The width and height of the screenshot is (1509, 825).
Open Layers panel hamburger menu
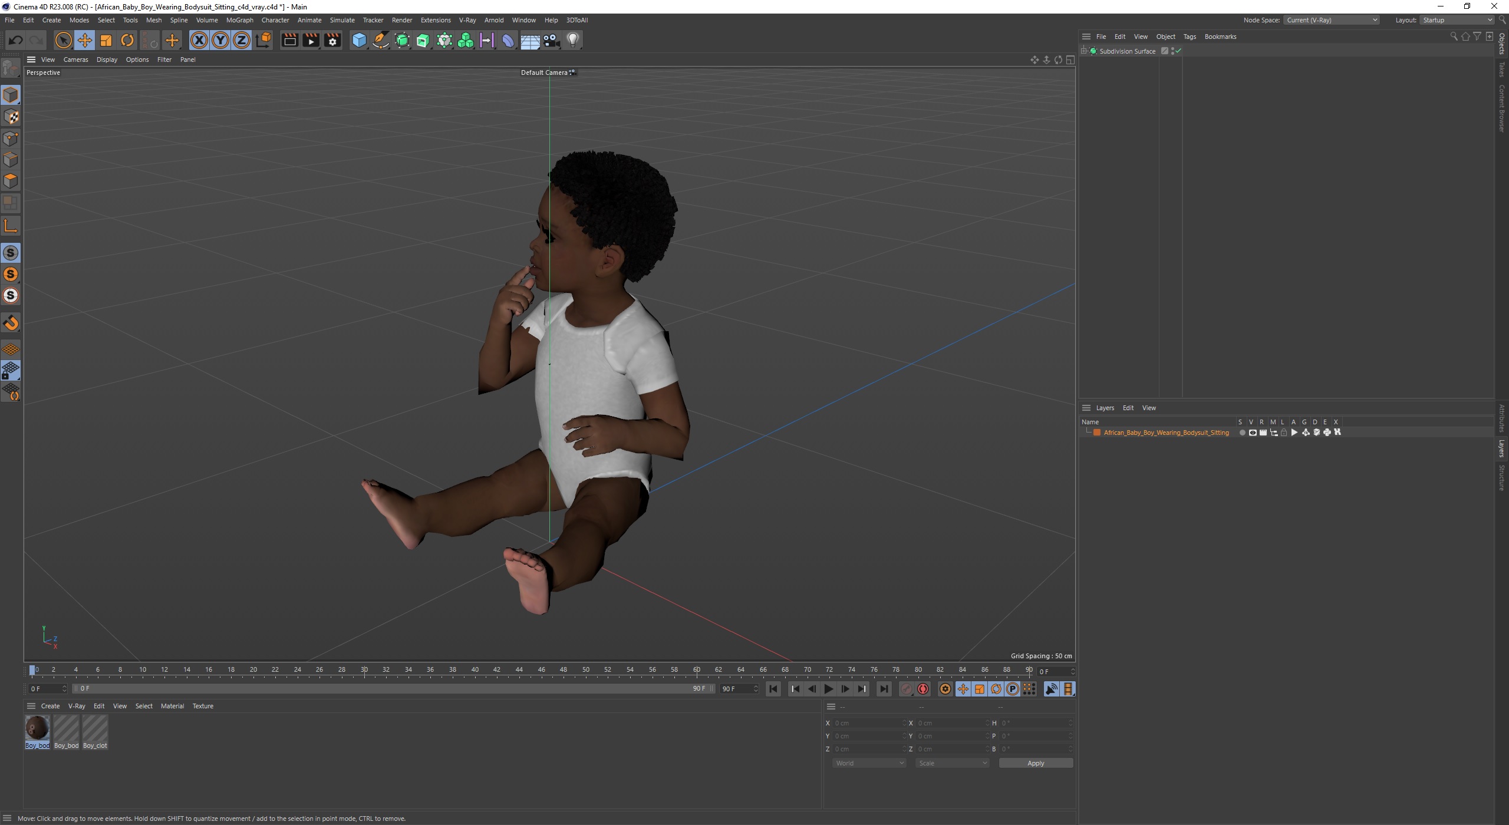1086,408
